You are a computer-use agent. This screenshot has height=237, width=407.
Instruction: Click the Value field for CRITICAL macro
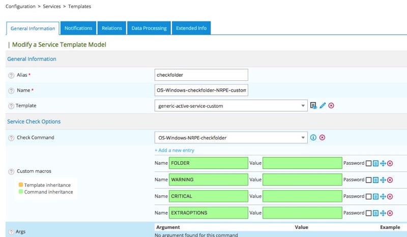pyautogui.click(x=302, y=196)
